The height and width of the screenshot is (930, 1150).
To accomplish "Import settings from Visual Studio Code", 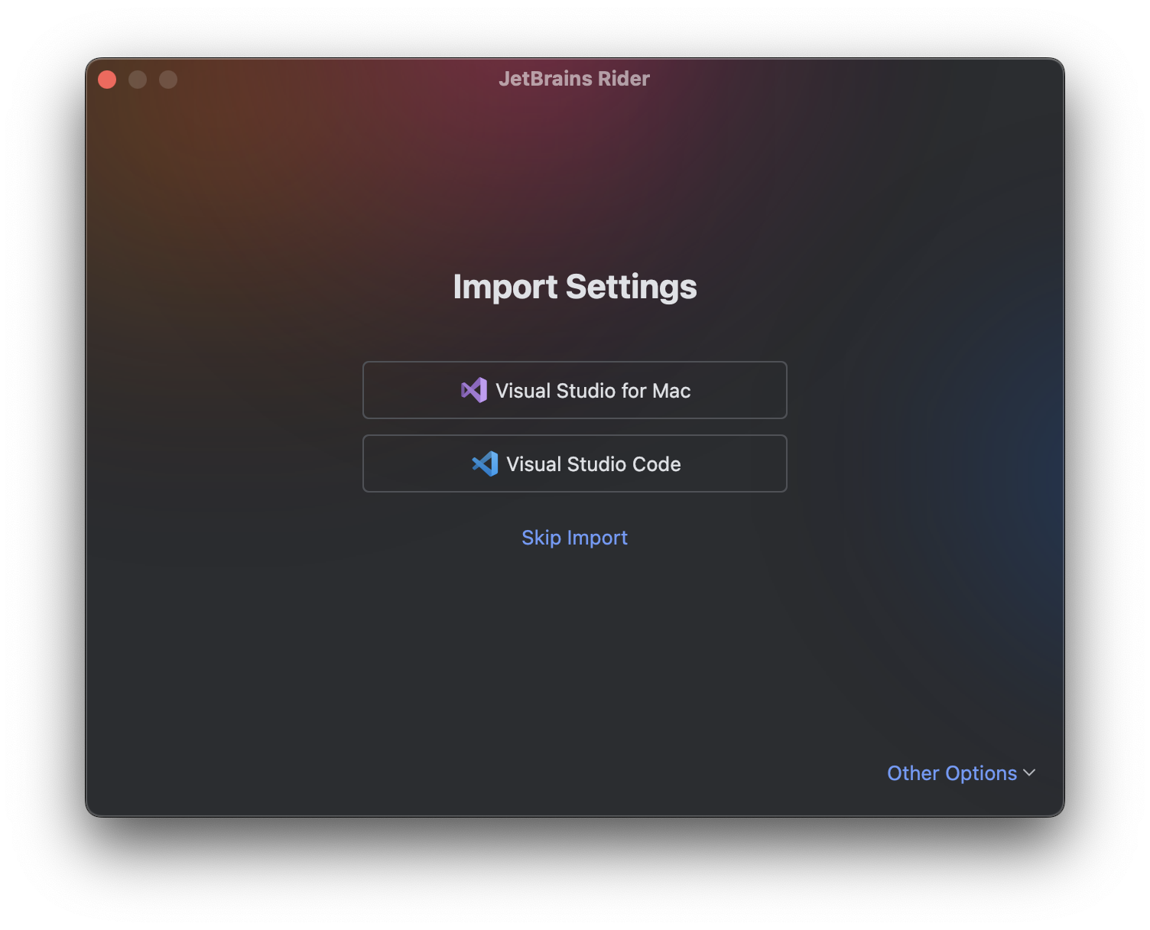I will click(574, 463).
